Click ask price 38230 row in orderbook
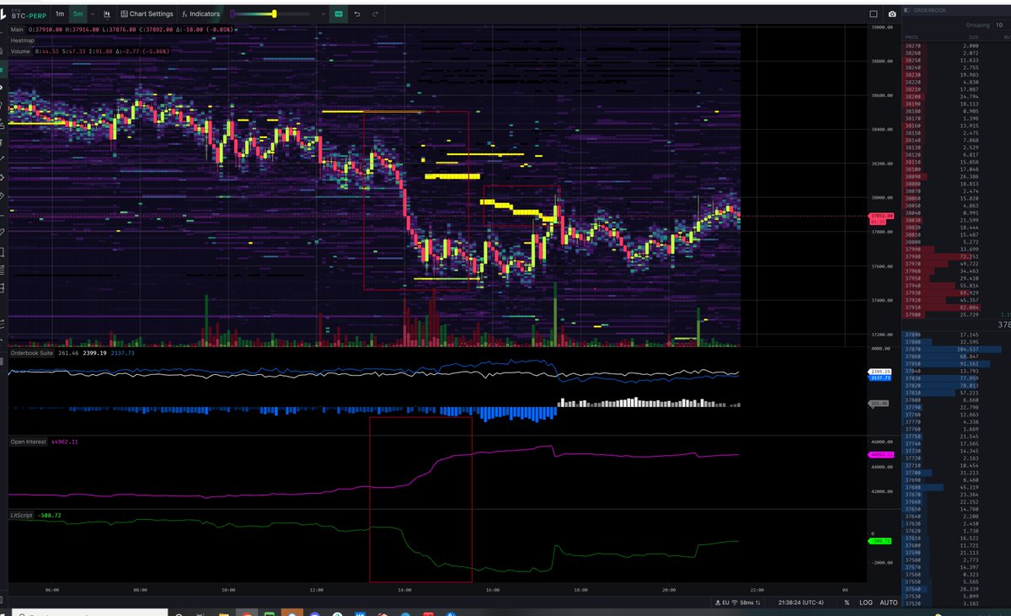The width and height of the screenshot is (1011, 616). tap(956, 75)
